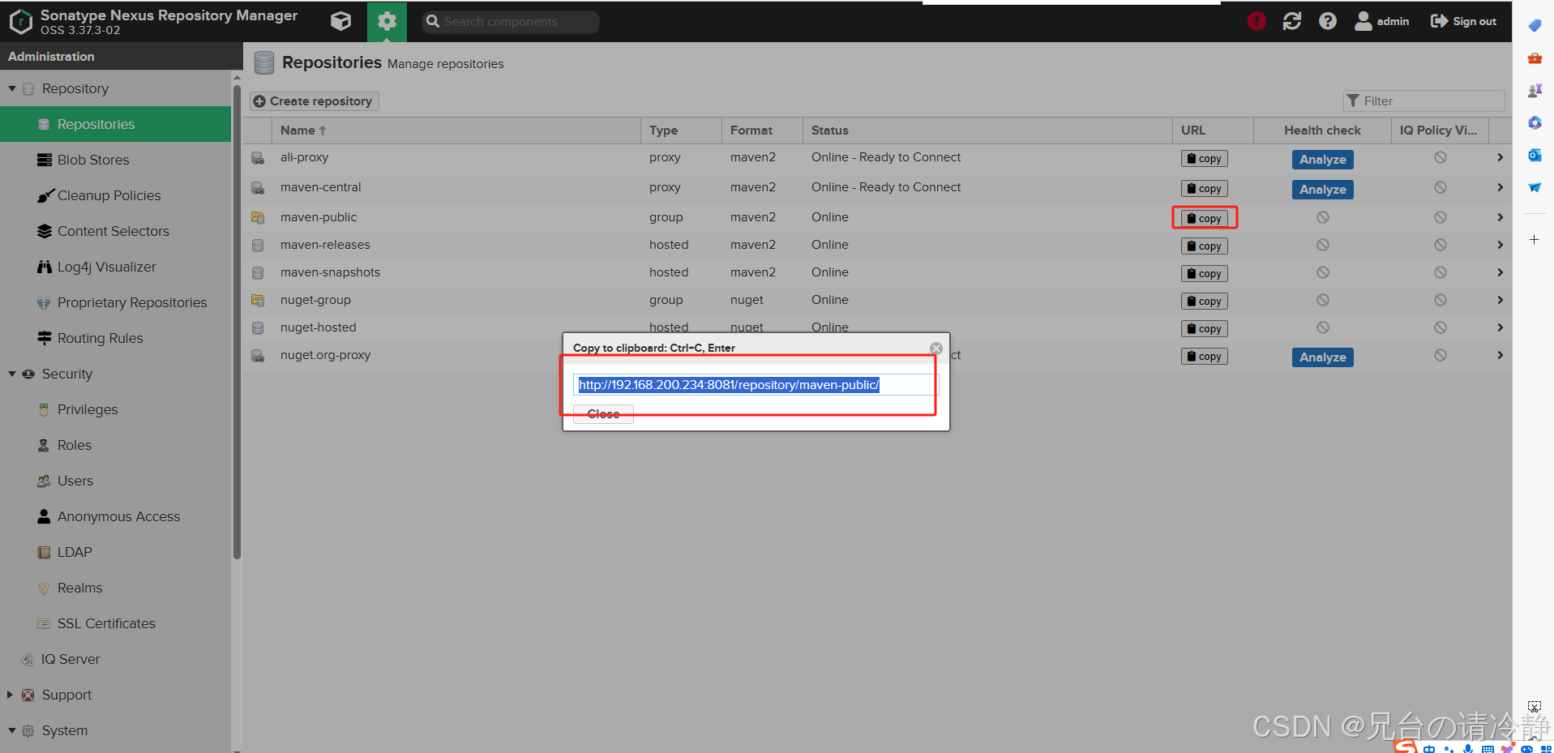
Task: Click the plus icon in browser sidebar
Action: coord(1534,240)
